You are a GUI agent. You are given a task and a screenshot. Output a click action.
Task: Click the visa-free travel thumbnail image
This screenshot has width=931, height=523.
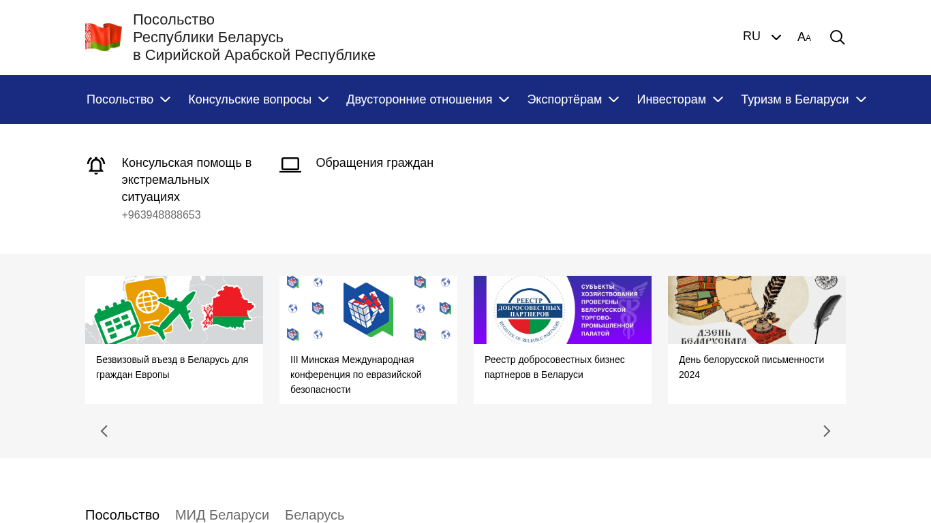tap(174, 310)
